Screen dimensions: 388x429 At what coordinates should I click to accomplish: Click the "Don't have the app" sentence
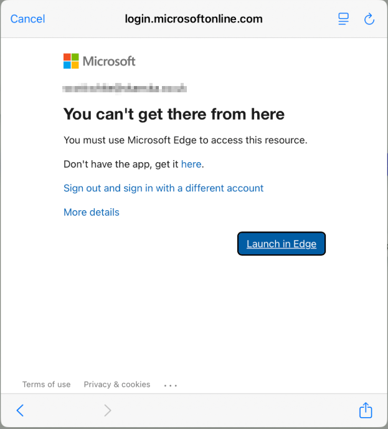tap(121, 164)
